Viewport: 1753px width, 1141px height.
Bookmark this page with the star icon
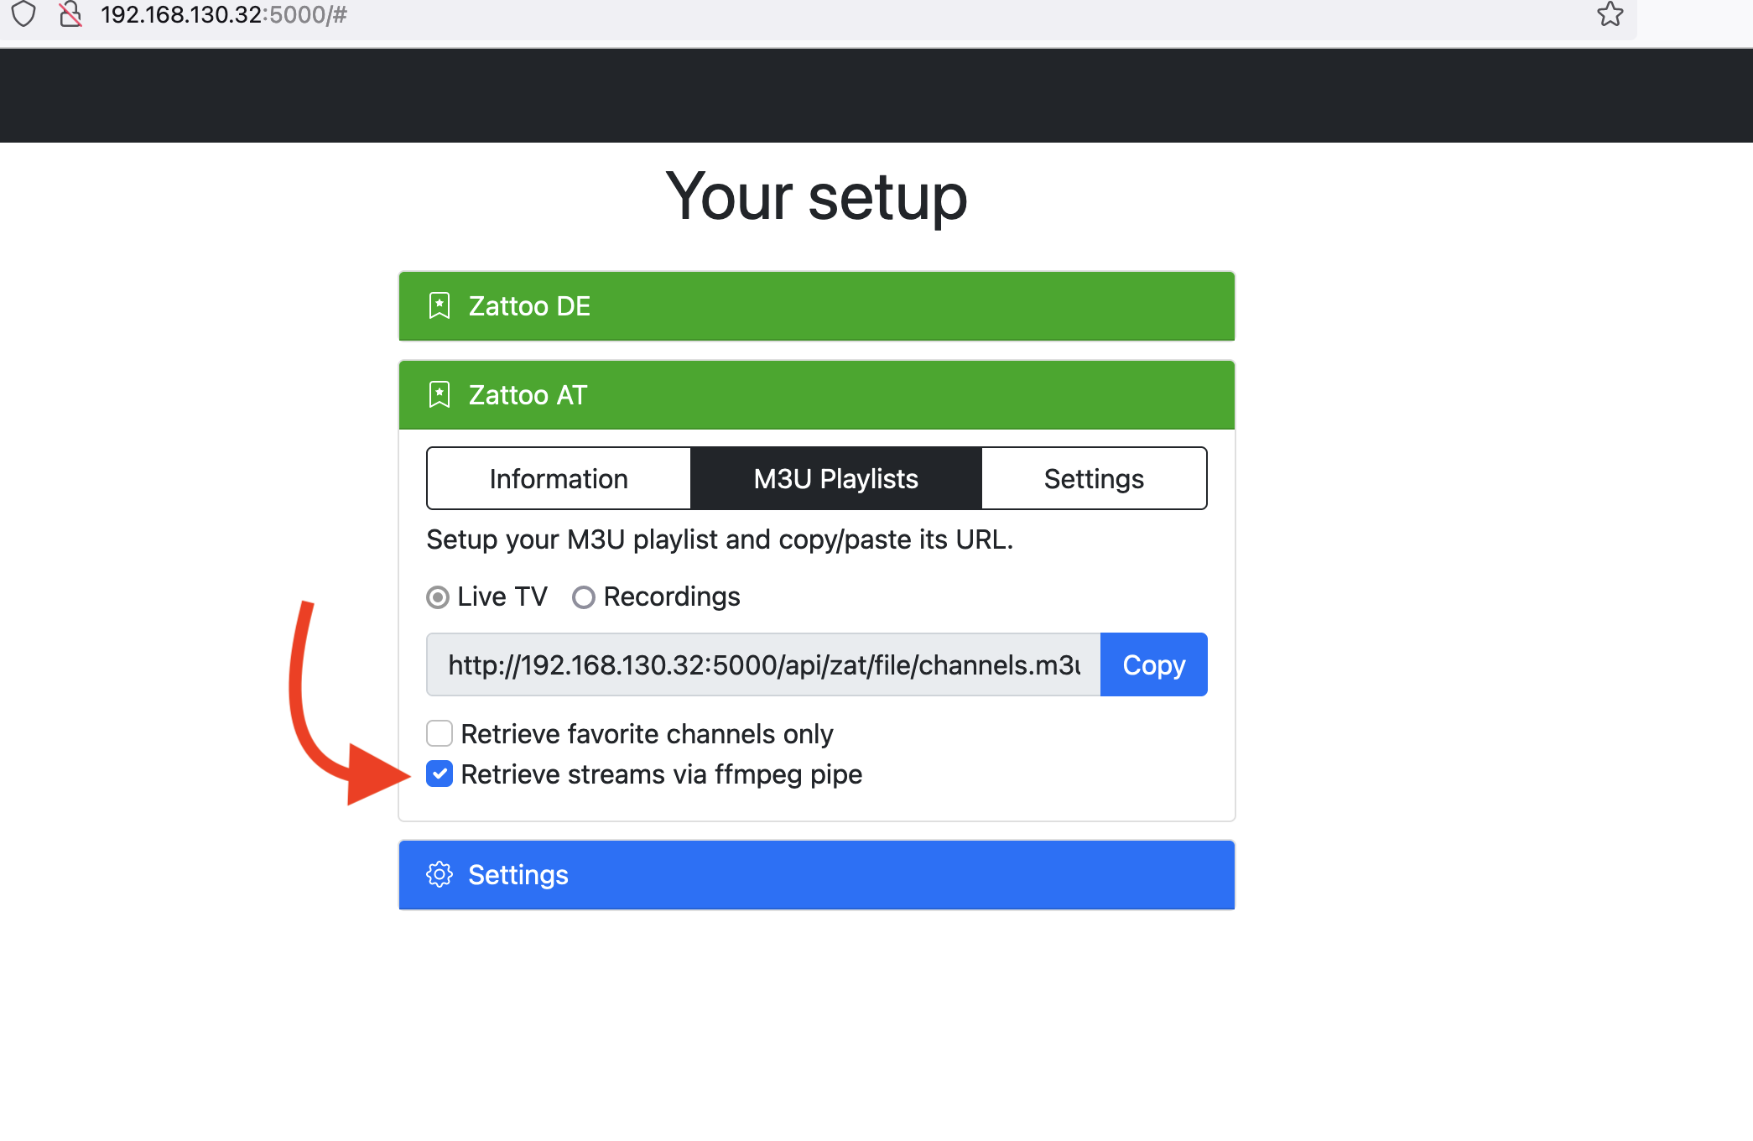[x=1610, y=14]
